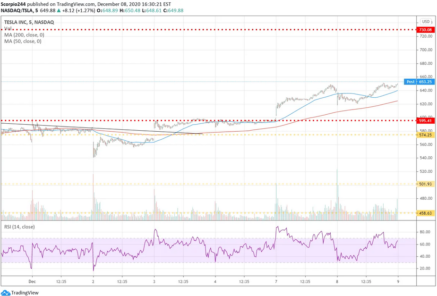Select the Vol indicator label
The image size is (437, 296).
8,29
